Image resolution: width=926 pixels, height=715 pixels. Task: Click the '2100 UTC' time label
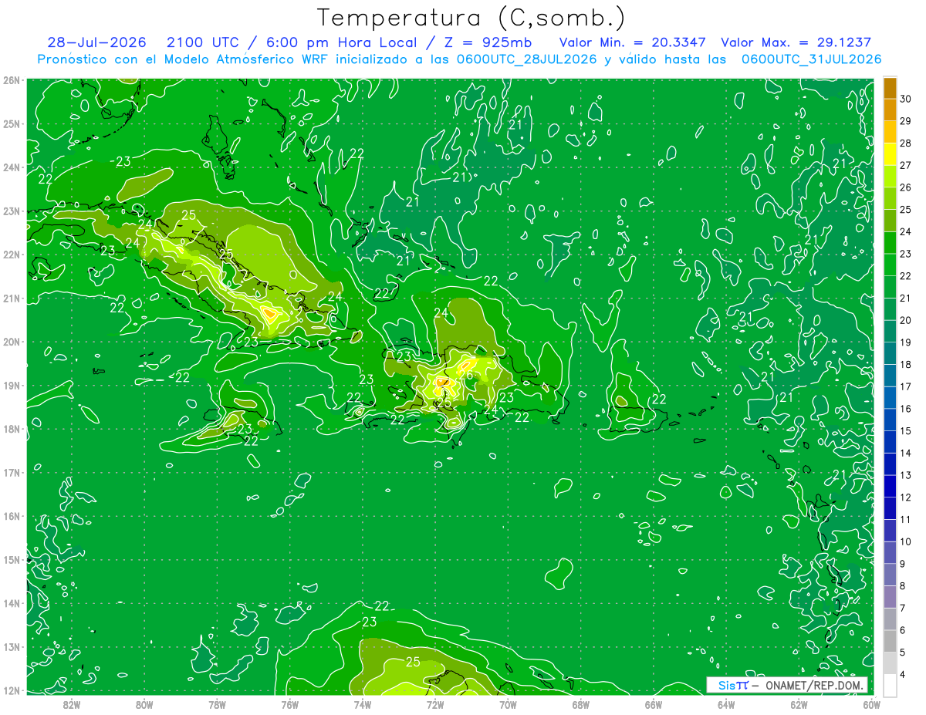[203, 42]
